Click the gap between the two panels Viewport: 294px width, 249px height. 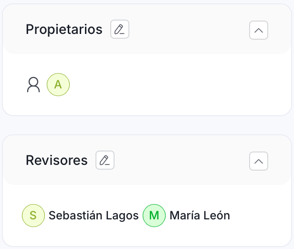(x=147, y=125)
